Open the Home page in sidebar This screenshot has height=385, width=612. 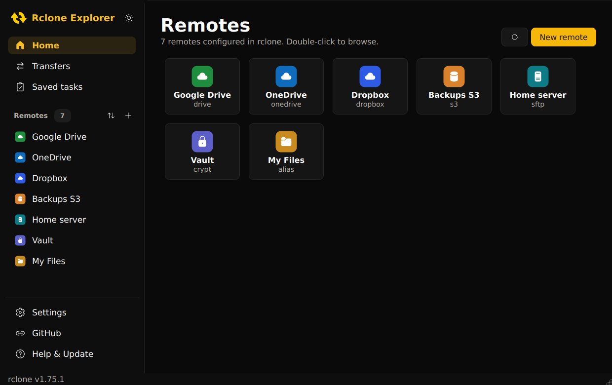pyautogui.click(x=72, y=45)
